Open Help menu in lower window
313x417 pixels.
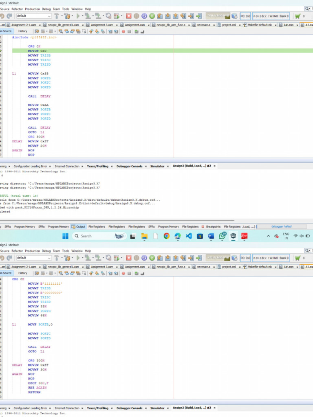click(x=88, y=251)
